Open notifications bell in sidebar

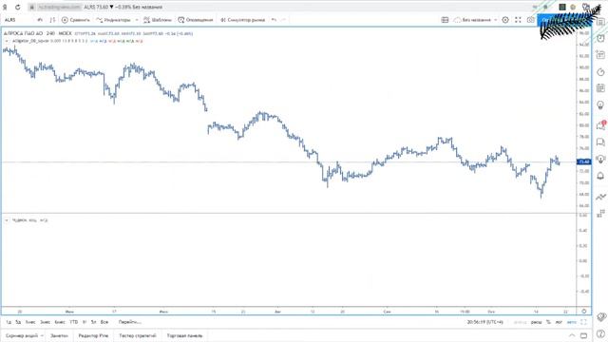point(600,176)
